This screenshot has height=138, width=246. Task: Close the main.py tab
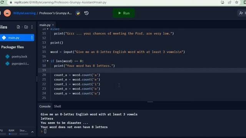point(53,25)
